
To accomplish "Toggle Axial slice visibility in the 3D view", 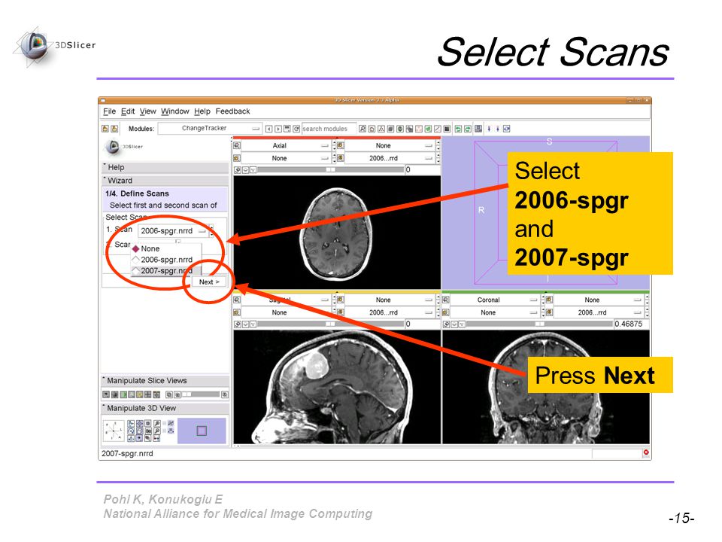I will 245,170.
